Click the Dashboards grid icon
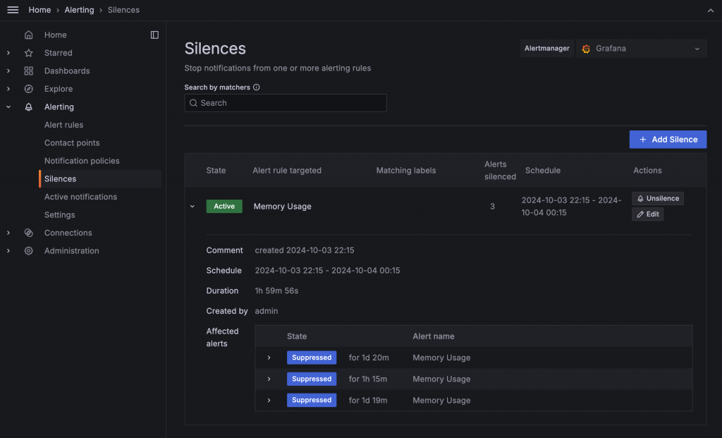 tap(29, 71)
